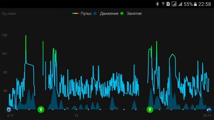The height and width of the screenshot is (120, 214).
Task: Tap the sleep zzz marker
Action: pos(209,110)
